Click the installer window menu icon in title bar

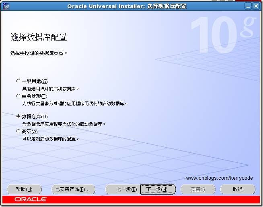[x=6, y=6]
